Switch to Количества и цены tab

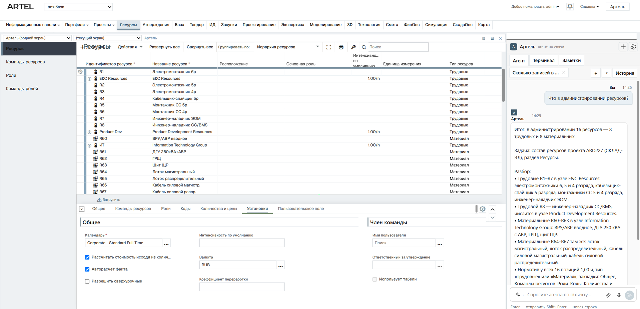tap(218, 209)
